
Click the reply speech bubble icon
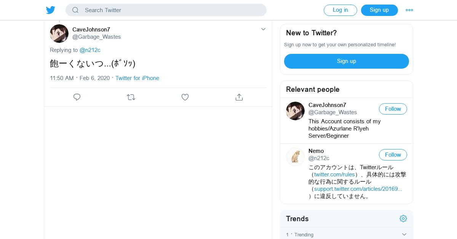coord(77,97)
